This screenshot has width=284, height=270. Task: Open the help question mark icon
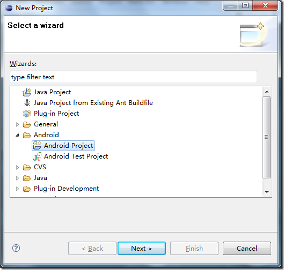point(16,248)
